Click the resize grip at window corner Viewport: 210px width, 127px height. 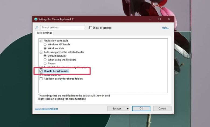(x=173, y=113)
